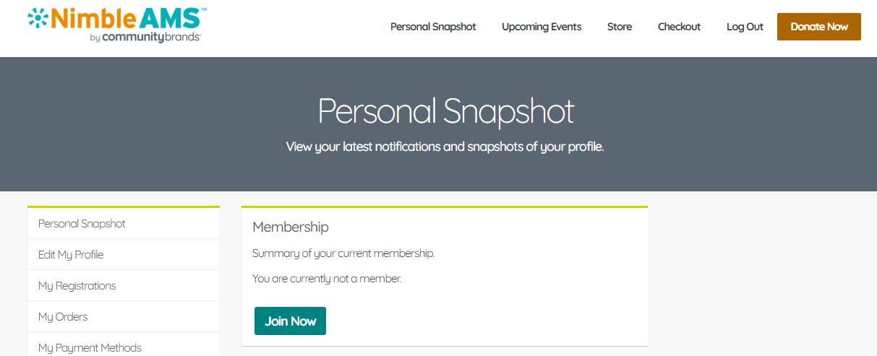This screenshot has width=877, height=356.
Task: Click "Summary of your current membership" text
Action: tap(343, 253)
